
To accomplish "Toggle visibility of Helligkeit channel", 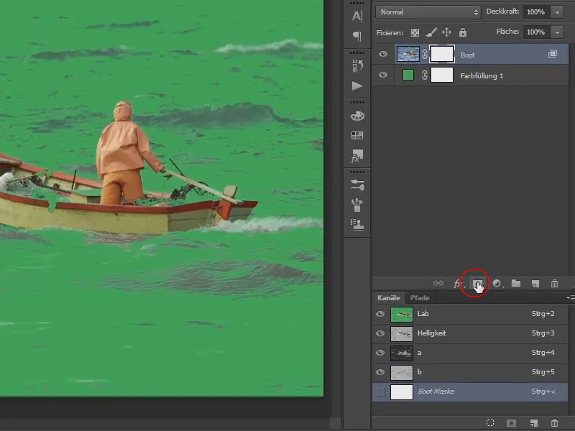I will click(380, 333).
